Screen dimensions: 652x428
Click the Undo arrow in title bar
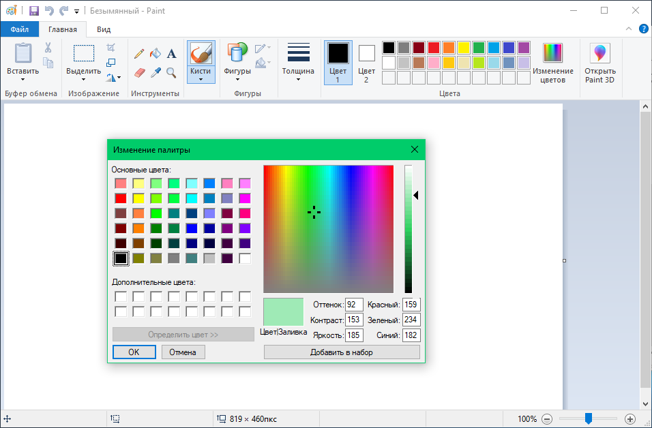pyautogui.click(x=49, y=11)
